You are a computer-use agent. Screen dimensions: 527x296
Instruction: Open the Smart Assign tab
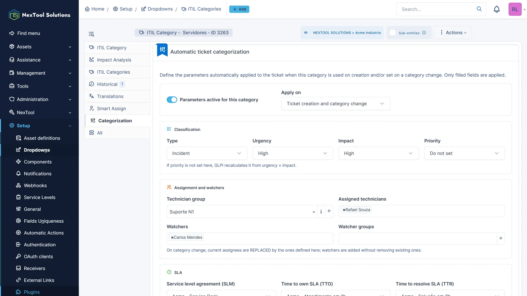click(117, 109)
